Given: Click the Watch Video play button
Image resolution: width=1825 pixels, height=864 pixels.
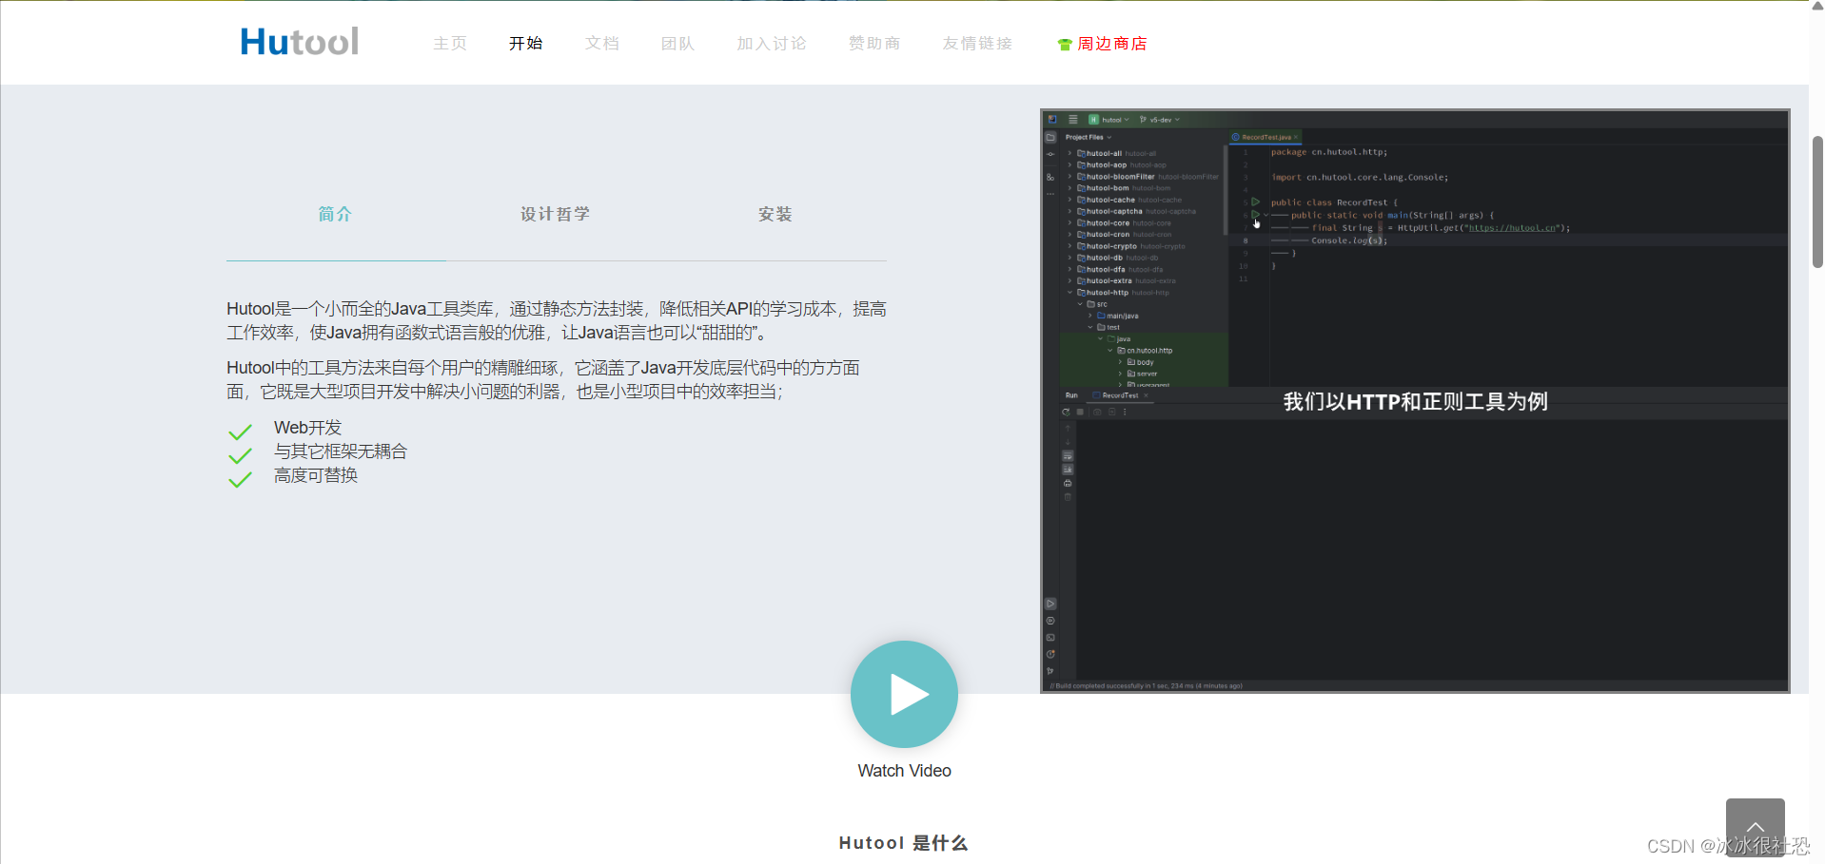Looking at the screenshot, I should [x=903, y=694].
